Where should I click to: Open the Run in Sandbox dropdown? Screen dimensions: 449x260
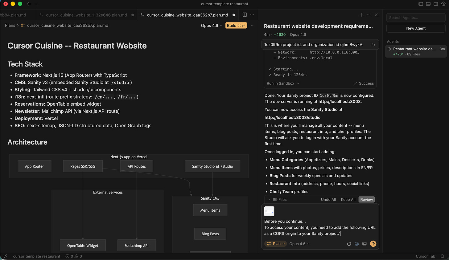pyautogui.click(x=283, y=83)
